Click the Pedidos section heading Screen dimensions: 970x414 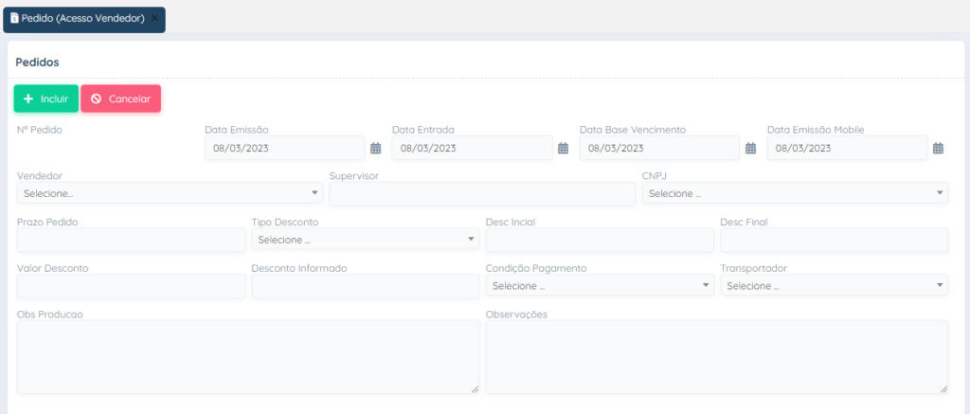click(37, 63)
